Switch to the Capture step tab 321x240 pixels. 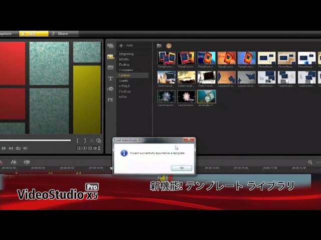click(9, 33)
